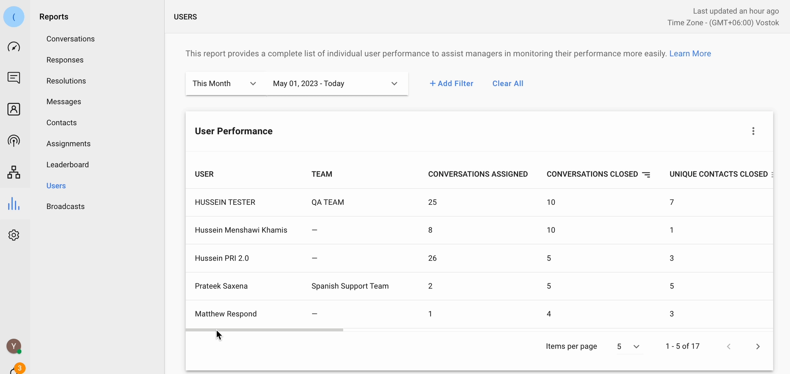Sort the Conversations Closed column
The width and height of the screenshot is (790, 374).
(x=646, y=174)
